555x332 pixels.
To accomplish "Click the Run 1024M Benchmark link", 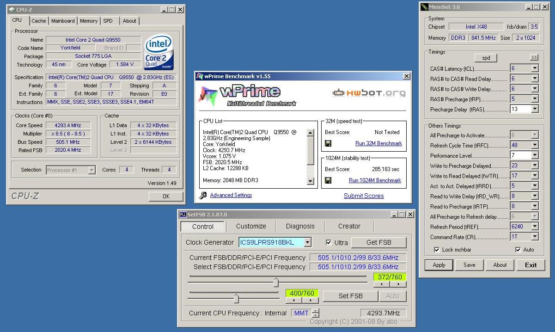I will pos(375,180).
